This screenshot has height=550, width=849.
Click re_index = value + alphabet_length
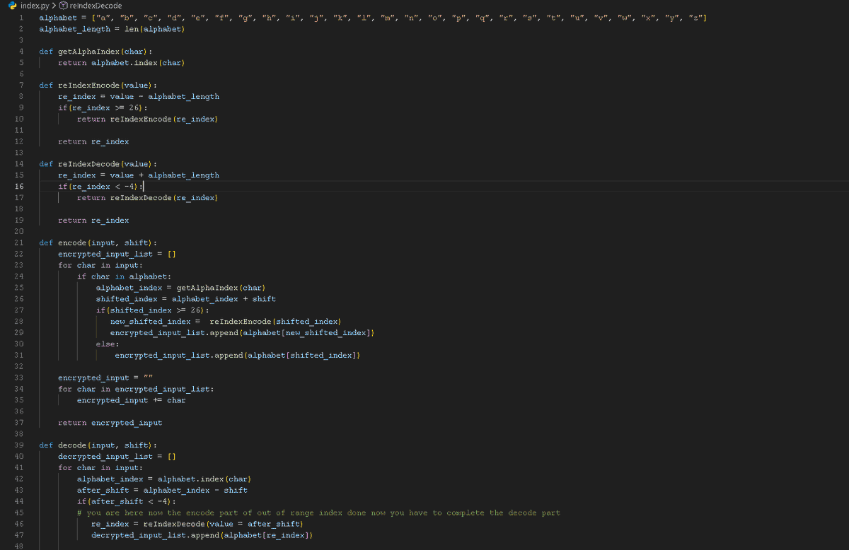coord(139,175)
